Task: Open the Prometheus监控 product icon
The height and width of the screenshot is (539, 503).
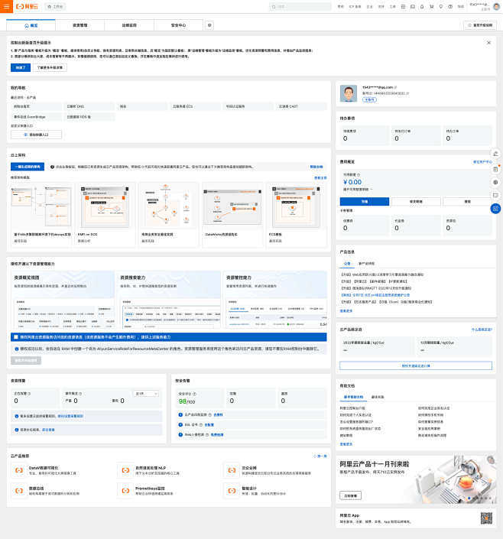Action: tap(125, 491)
